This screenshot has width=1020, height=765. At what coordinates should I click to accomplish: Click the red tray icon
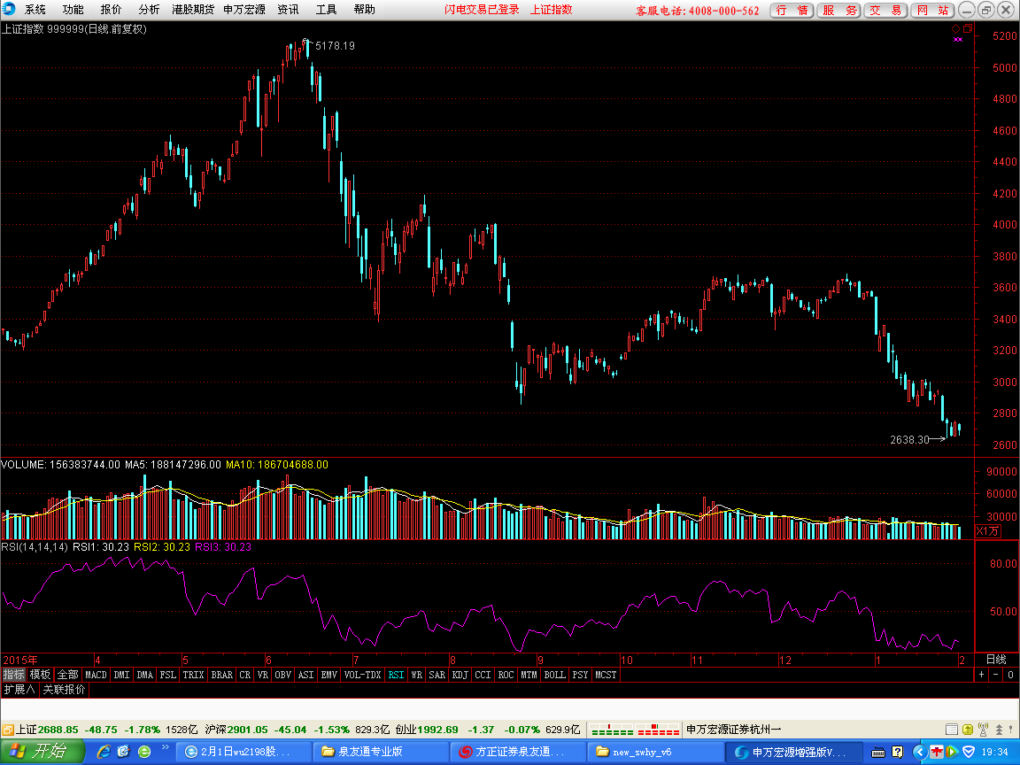tap(936, 753)
